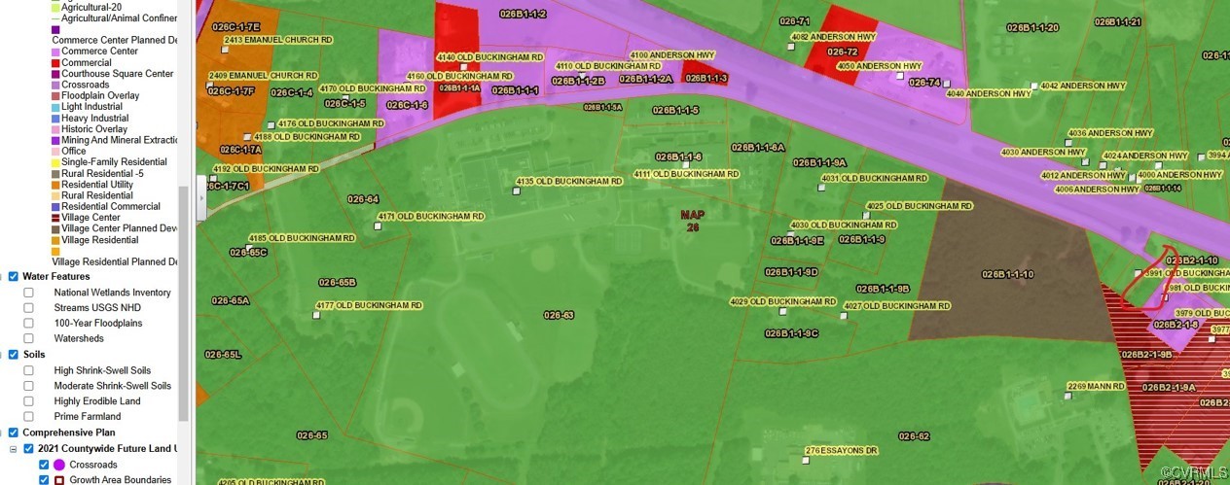Select the Soils layer group label
Screen dimensions: 1230x485
34,355
